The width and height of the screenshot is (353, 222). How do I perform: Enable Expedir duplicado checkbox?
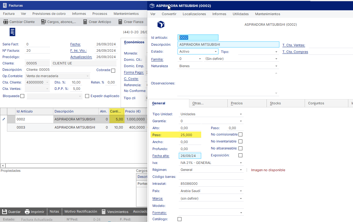[87, 96]
